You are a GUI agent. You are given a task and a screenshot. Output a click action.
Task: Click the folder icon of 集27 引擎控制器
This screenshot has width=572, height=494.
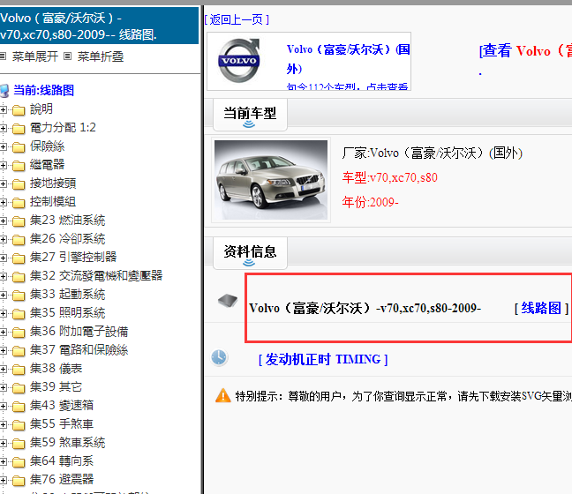click(x=19, y=258)
